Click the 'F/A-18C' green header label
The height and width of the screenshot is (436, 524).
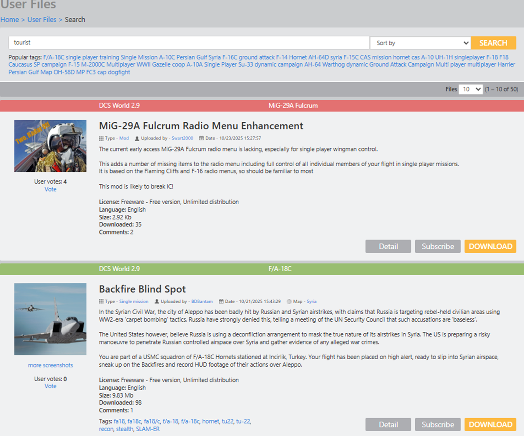(x=280, y=269)
